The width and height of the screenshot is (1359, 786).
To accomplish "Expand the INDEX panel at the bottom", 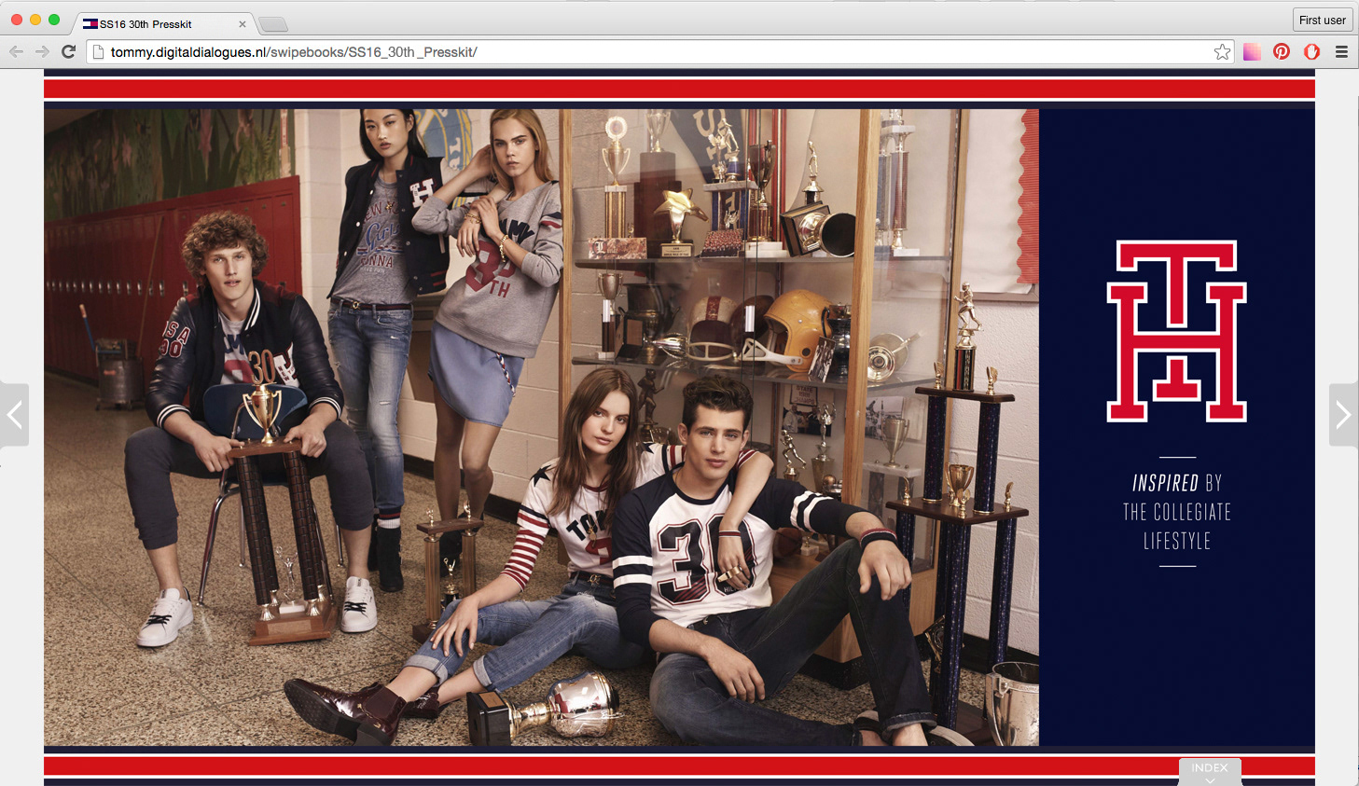I will pyautogui.click(x=1210, y=771).
